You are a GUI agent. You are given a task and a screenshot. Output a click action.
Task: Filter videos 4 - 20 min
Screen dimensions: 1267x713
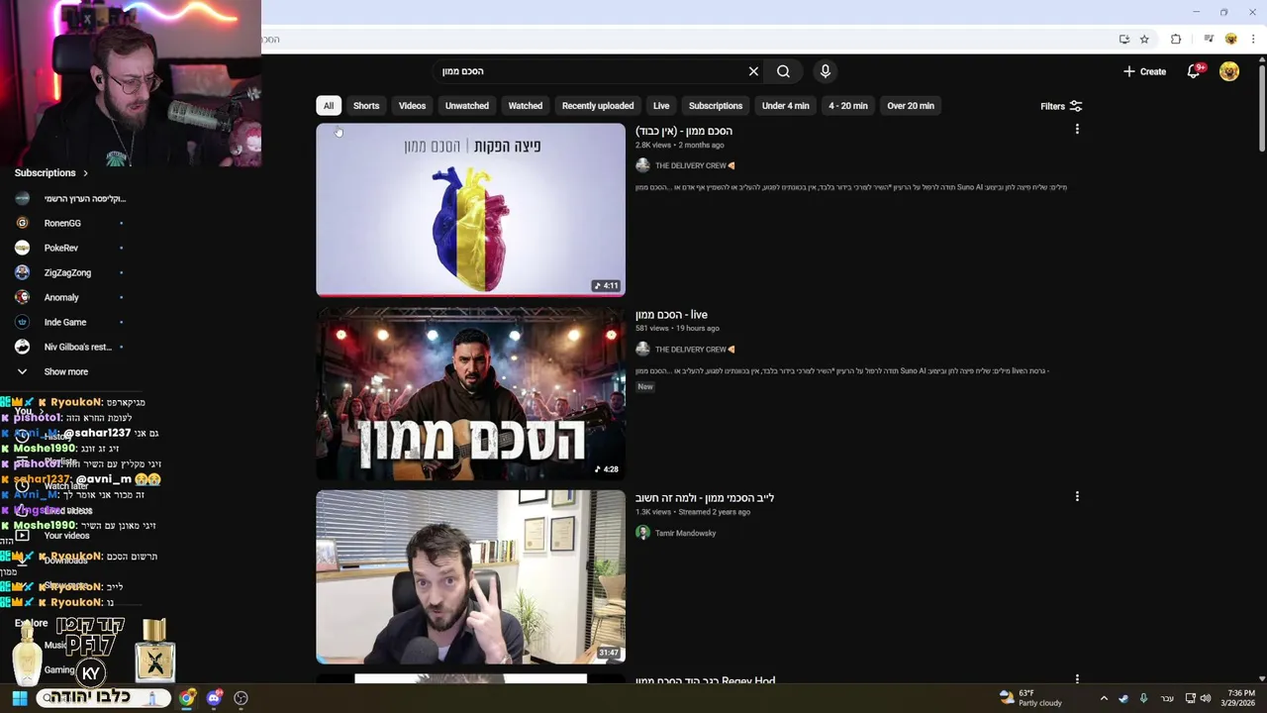point(848,106)
